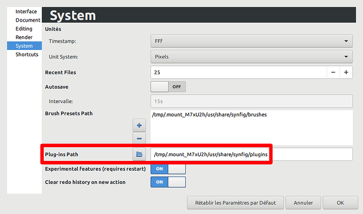This screenshot has width=363, height=214.
Task: Browse for the Plug-ins Path folder
Action: [x=139, y=154]
